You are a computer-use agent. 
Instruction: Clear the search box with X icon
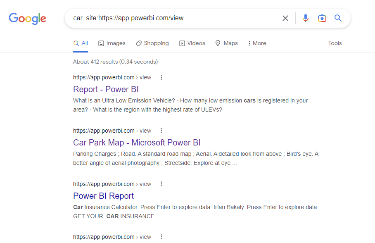pyautogui.click(x=285, y=18)
